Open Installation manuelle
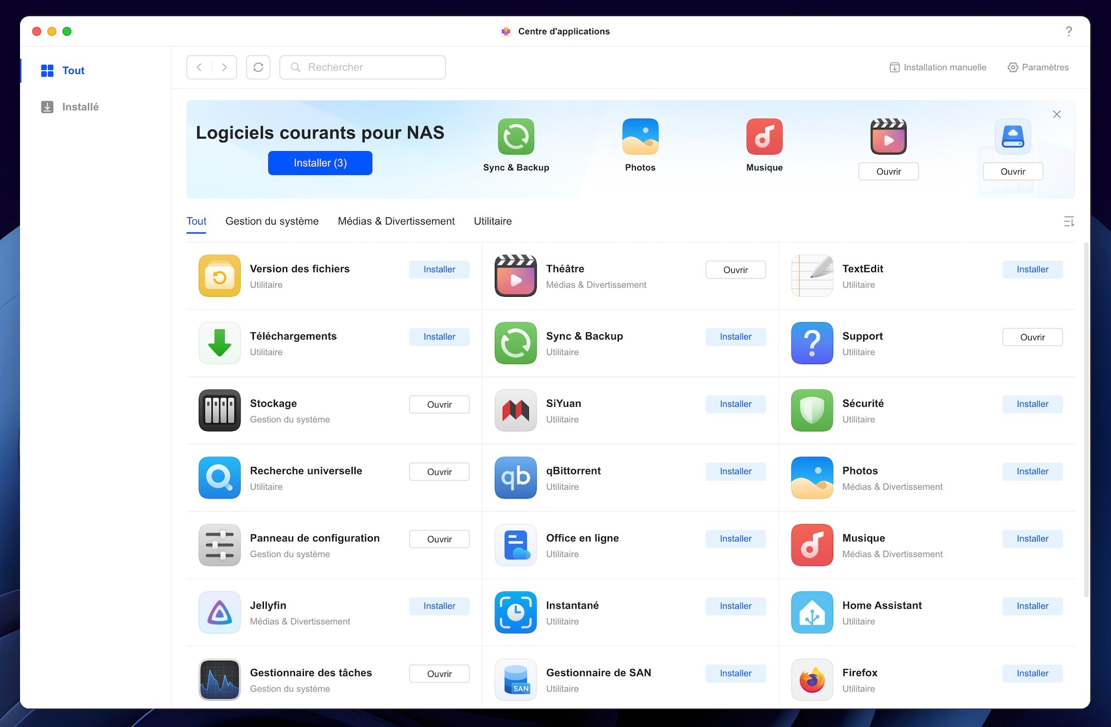Viewport: 1111px width, 727px height. point(938,67)
